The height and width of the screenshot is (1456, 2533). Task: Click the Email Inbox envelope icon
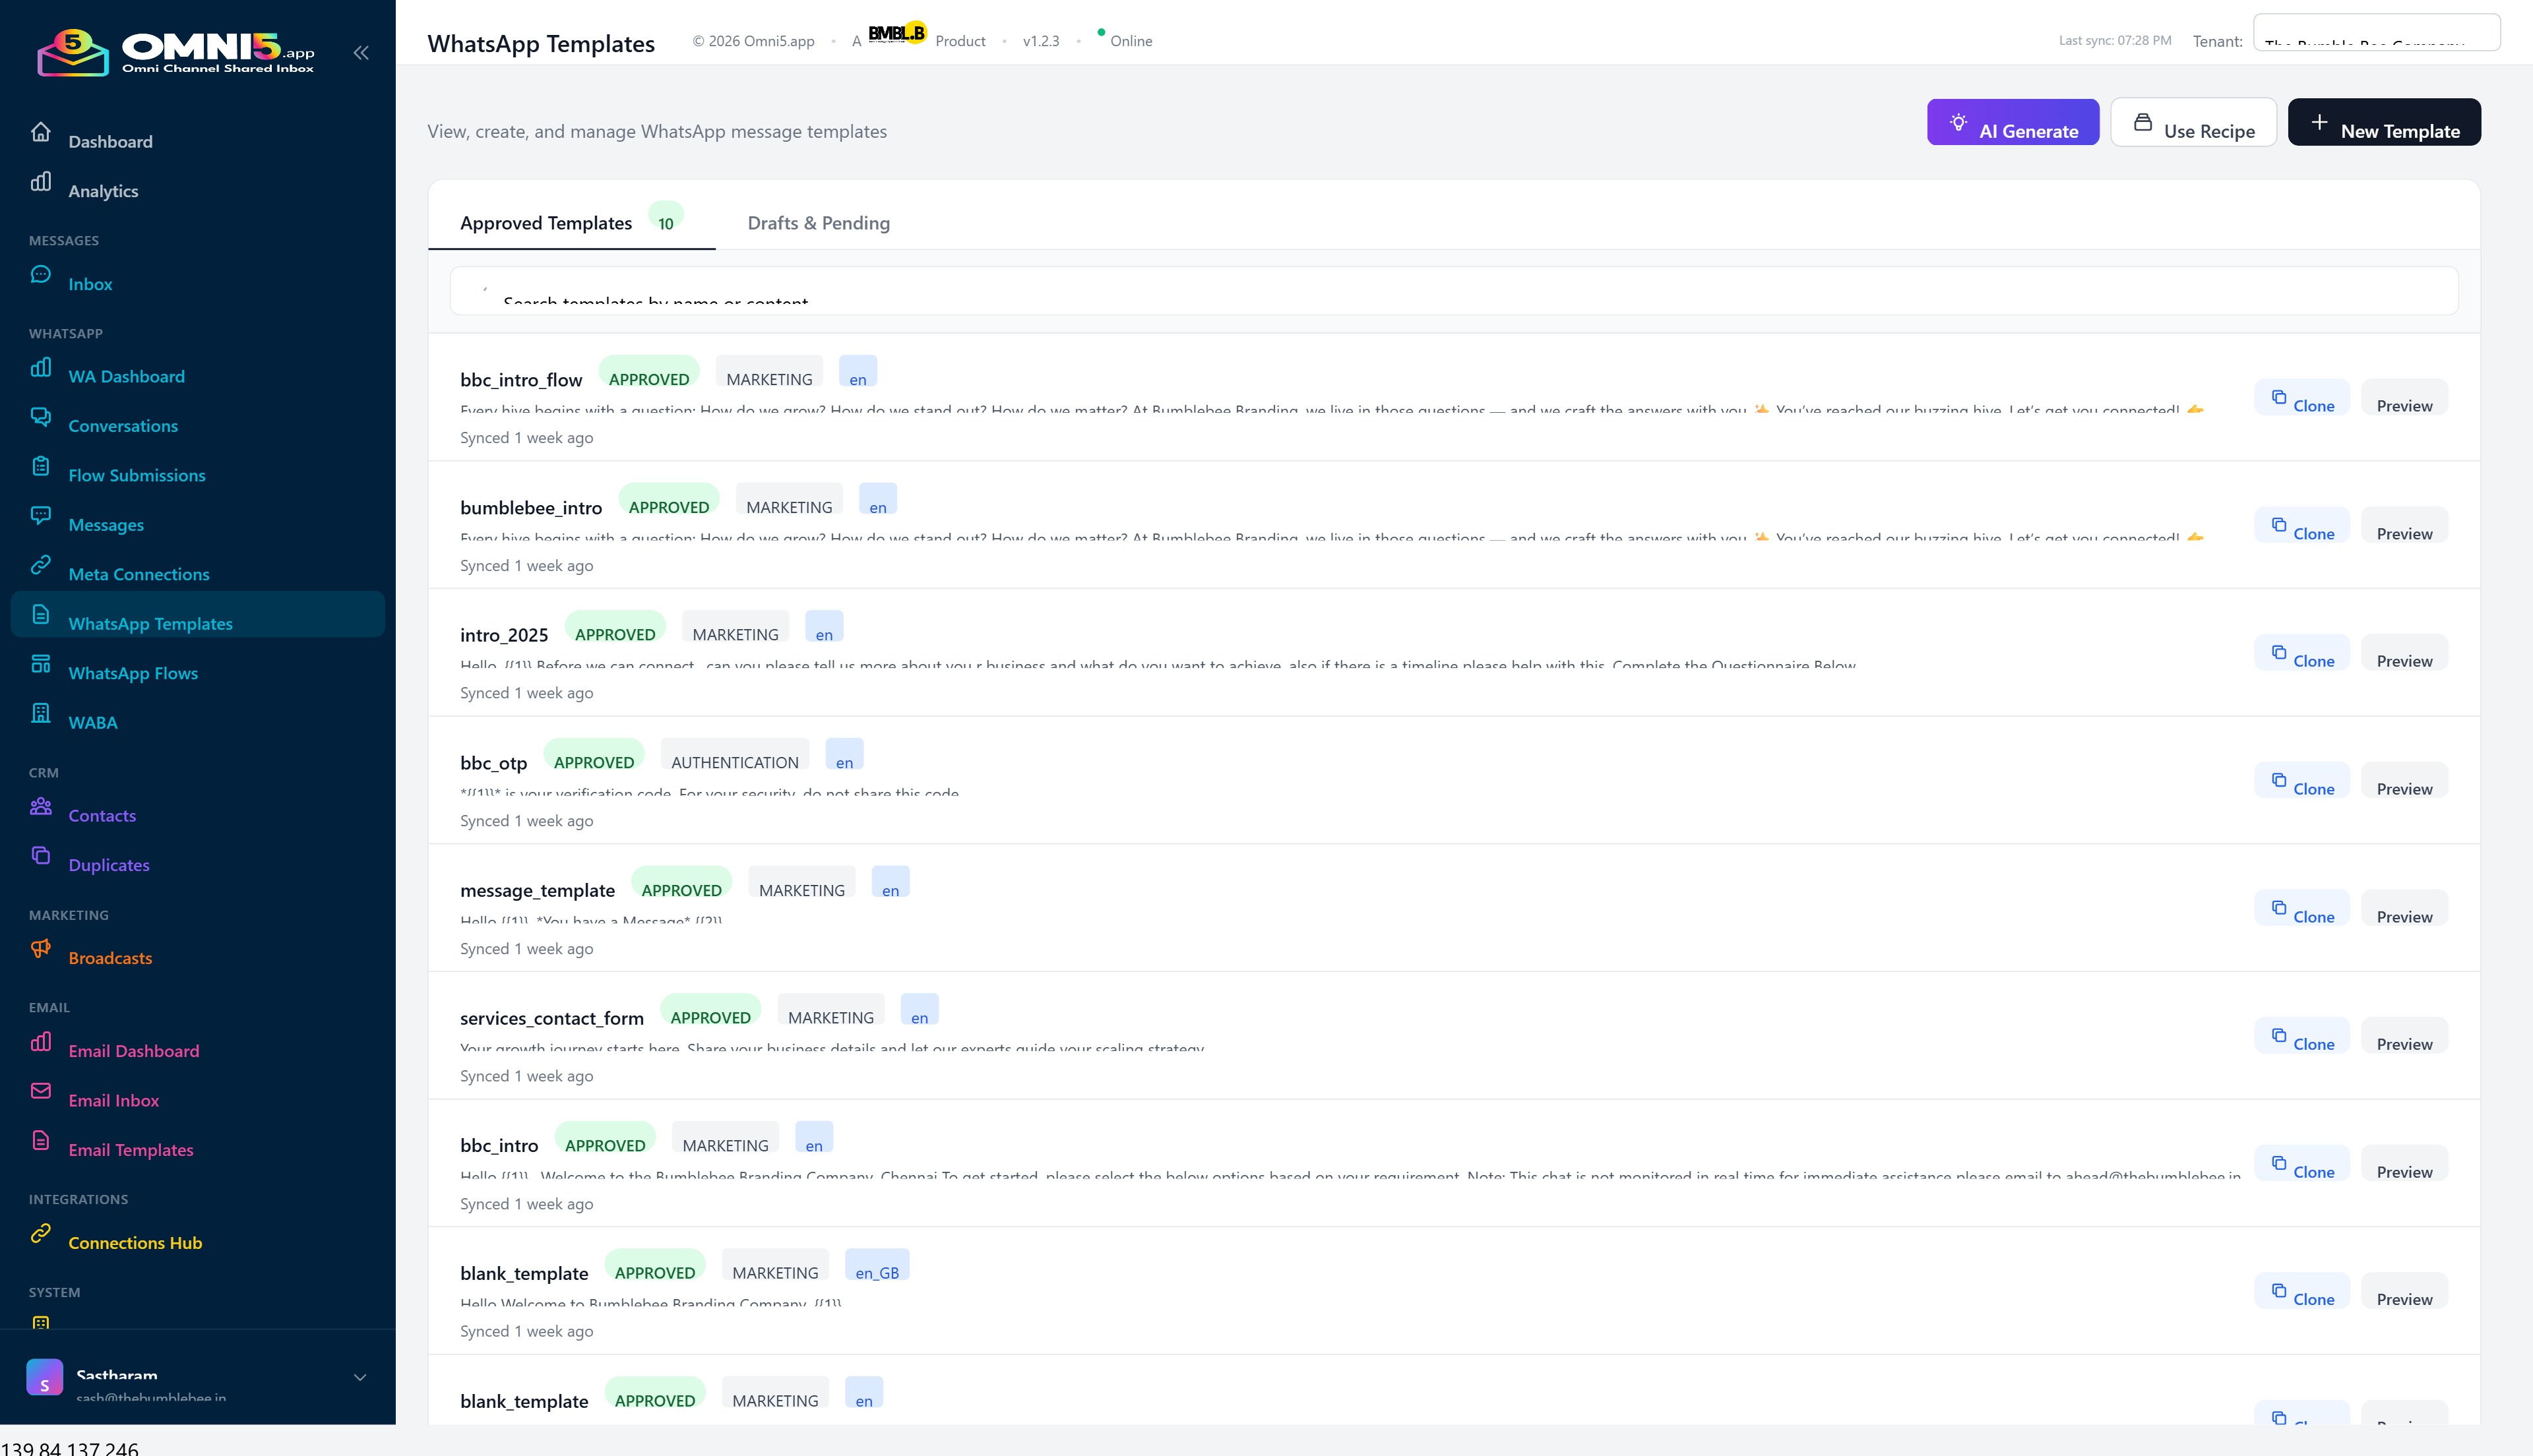41,1091
